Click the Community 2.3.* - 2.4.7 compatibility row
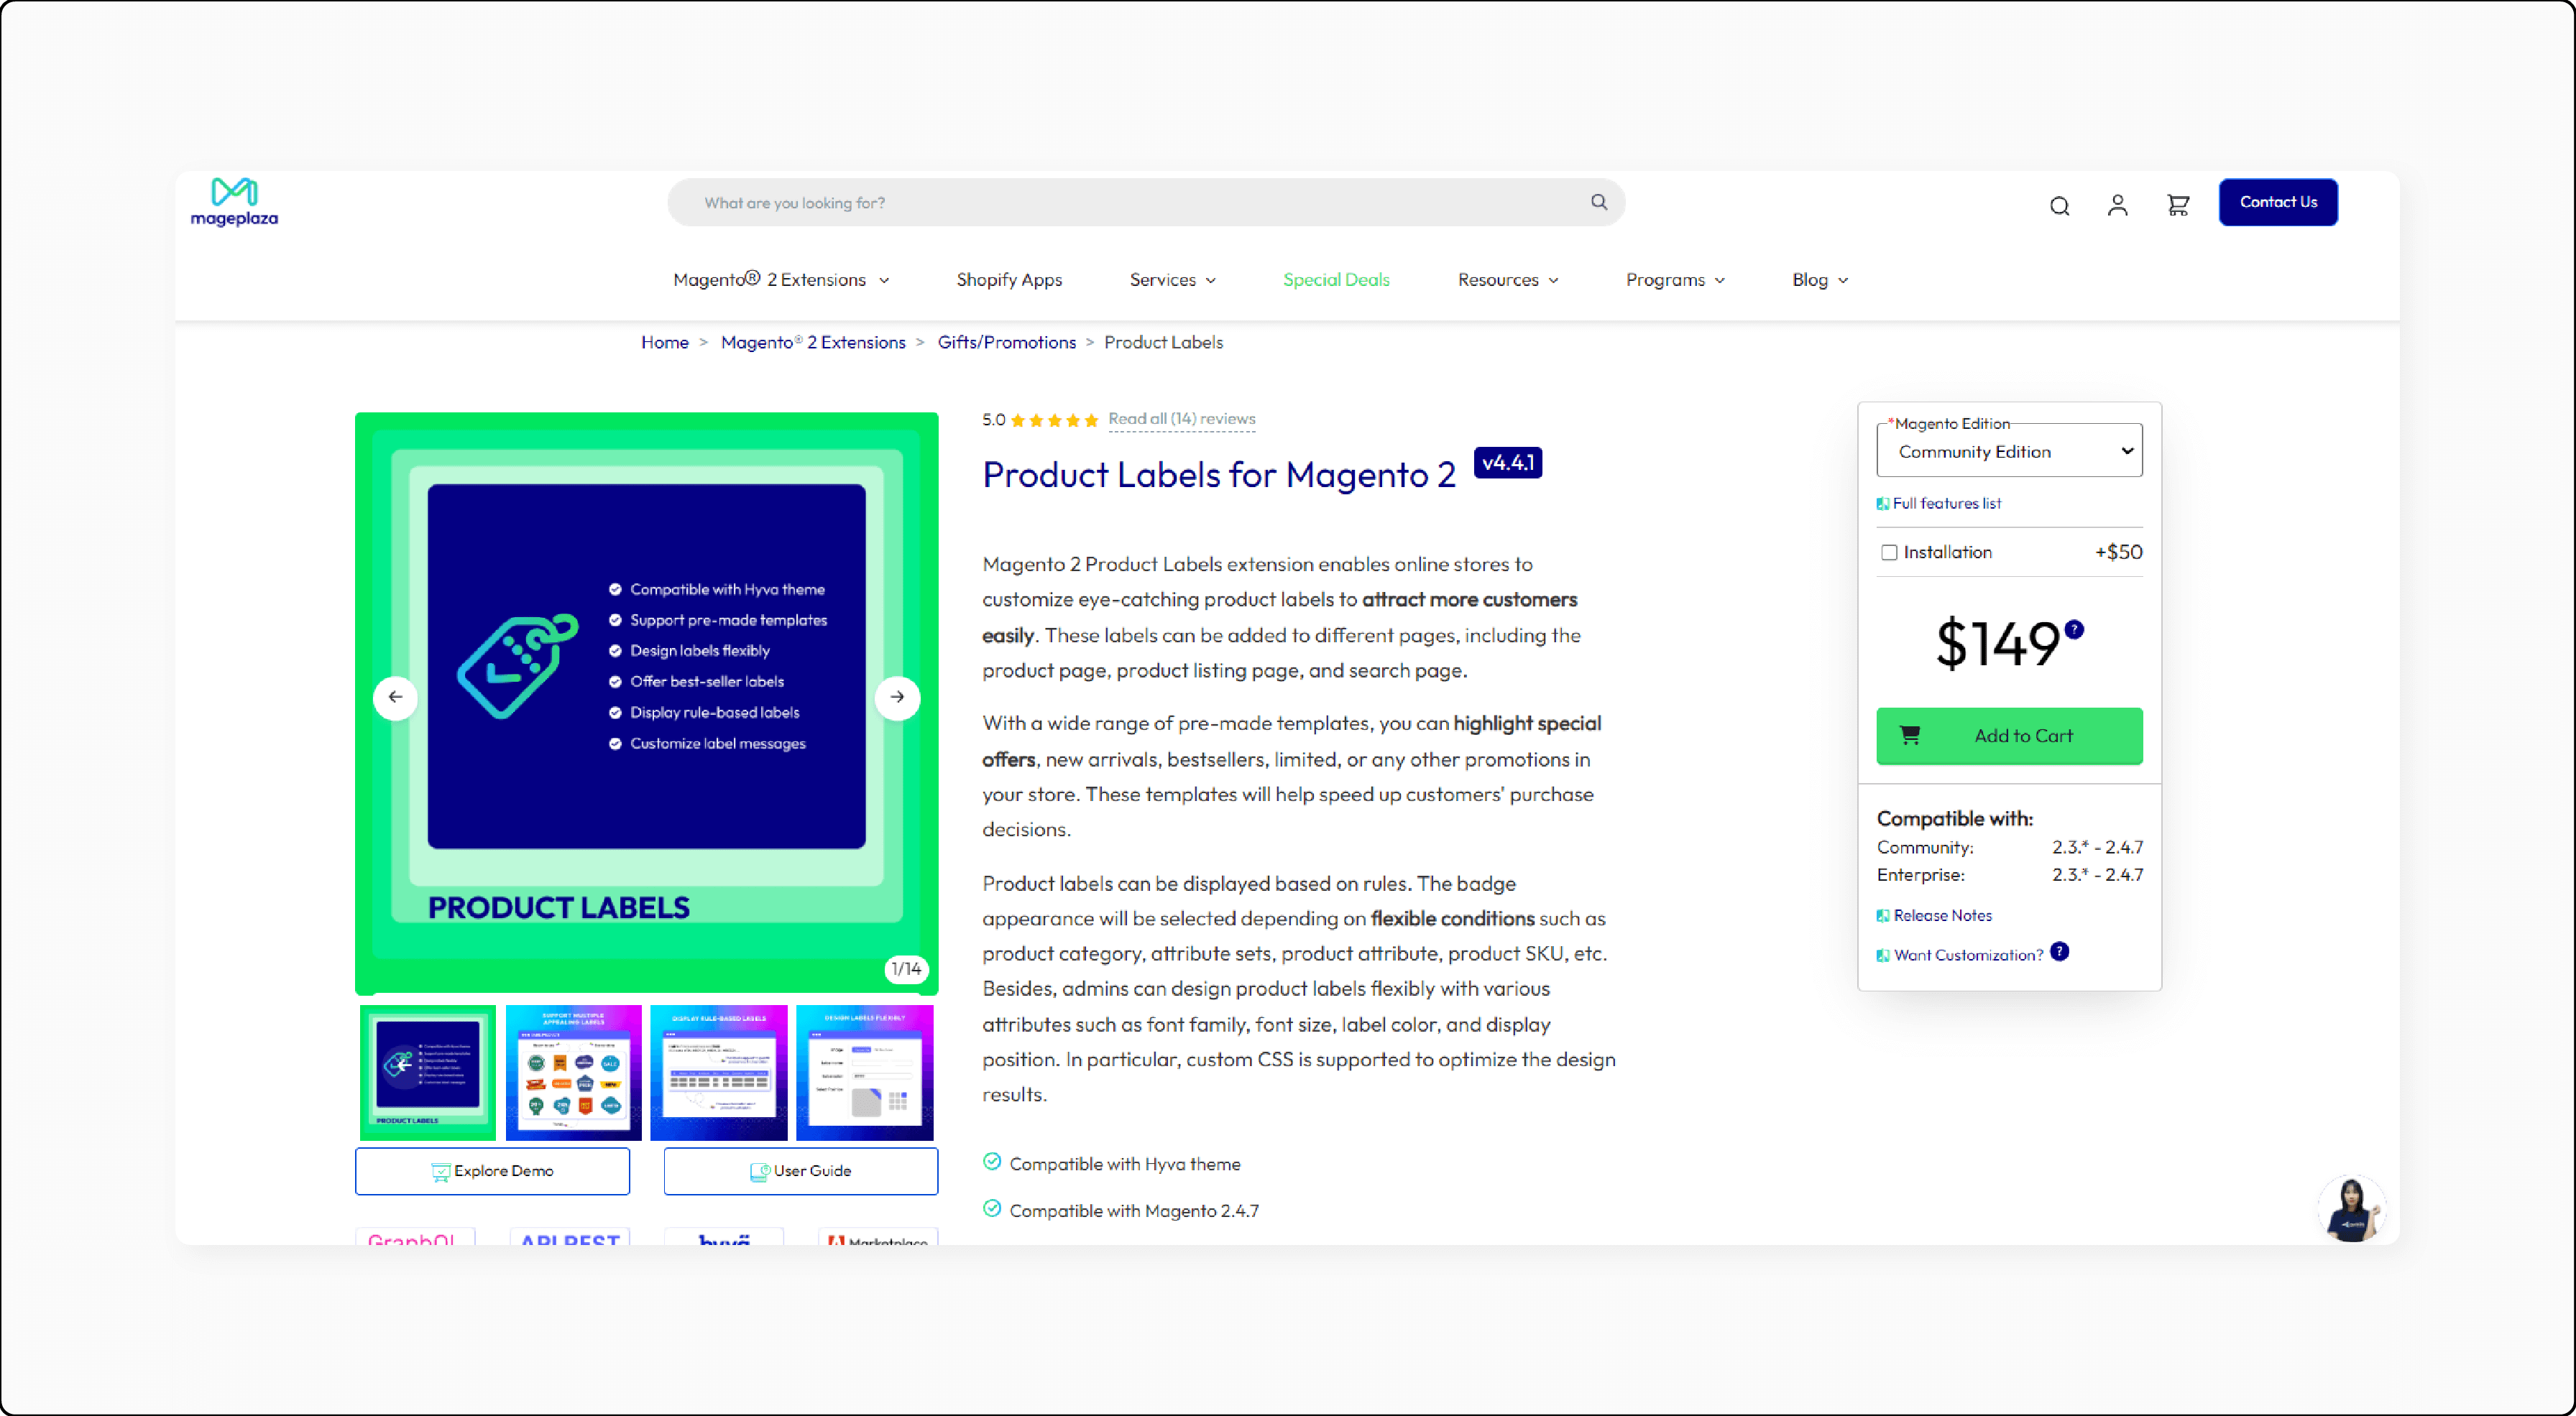The width and height of the screenshot is (2576, 1416). [2009, 846]
